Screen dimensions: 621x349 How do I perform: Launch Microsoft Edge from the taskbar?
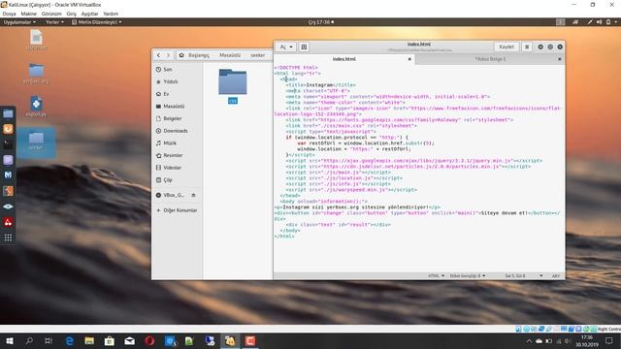tap(69, 340)
